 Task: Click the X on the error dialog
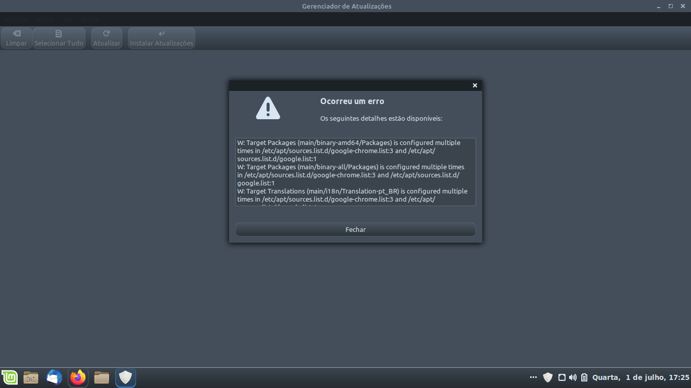[x=475, y=85]
